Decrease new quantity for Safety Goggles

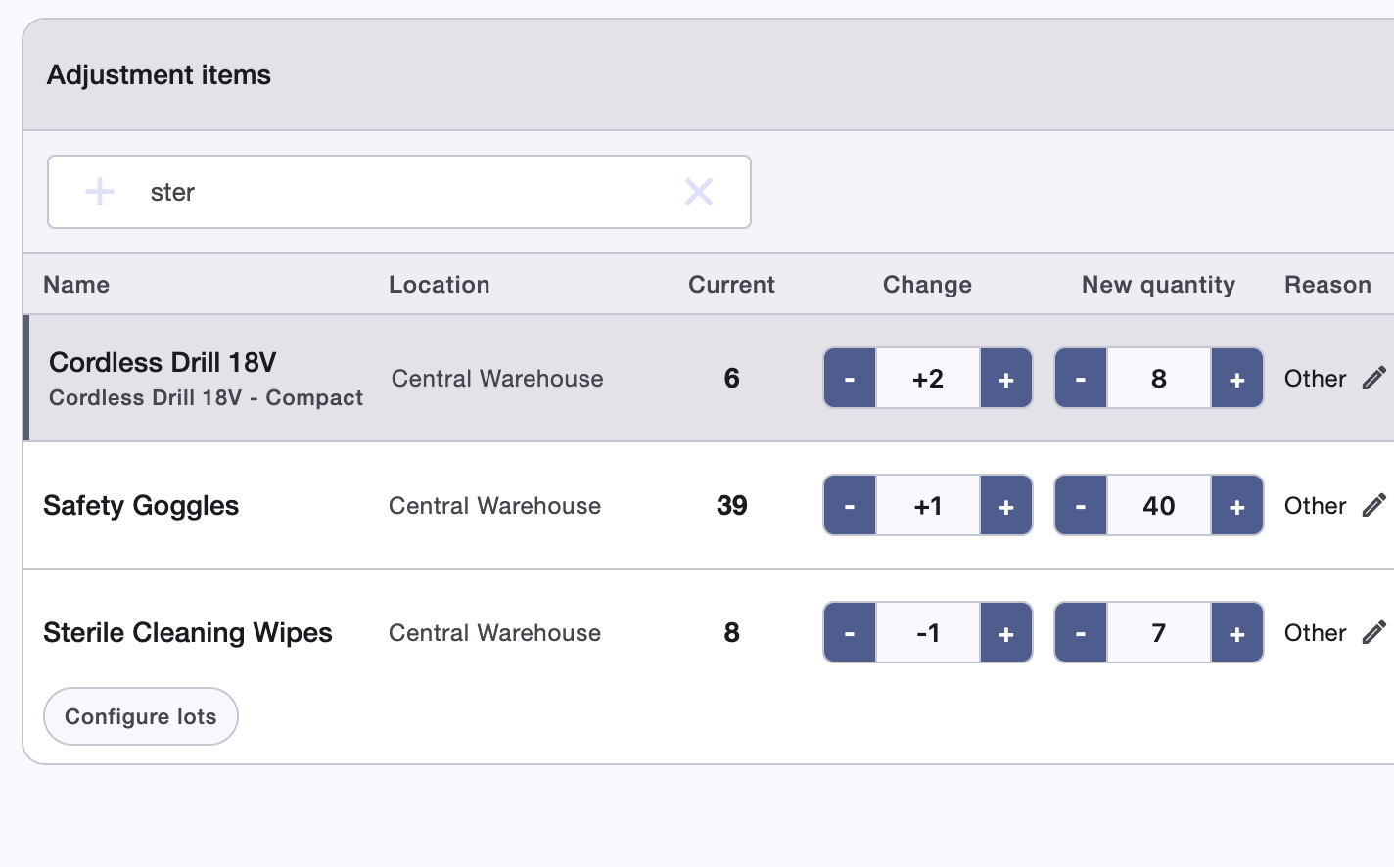pyautogui.click(x=1081, y=506)
